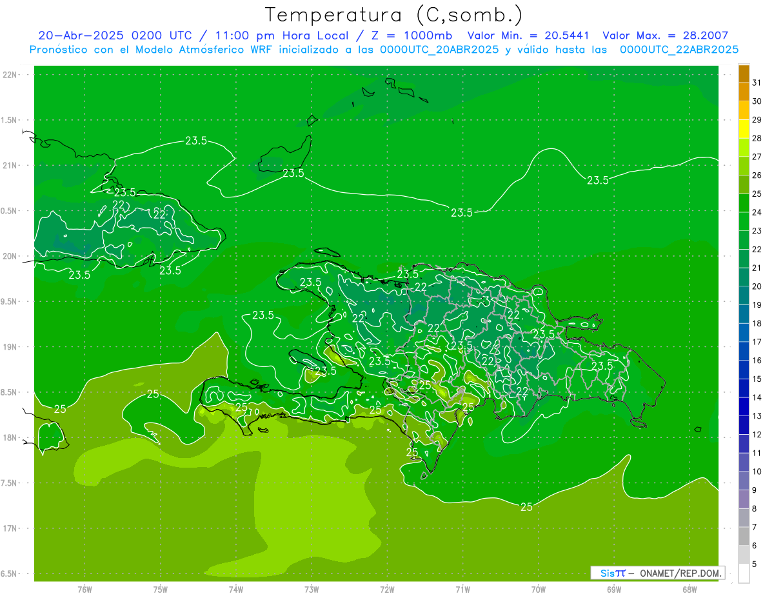Select the "18N" latitude axis label
This screenshot has height=598, width=774.
(x=10, y=437)
